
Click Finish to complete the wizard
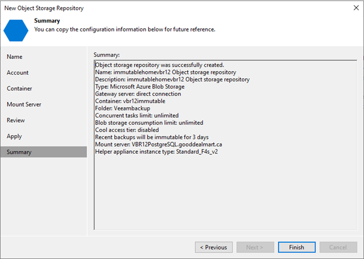[297, 247]
